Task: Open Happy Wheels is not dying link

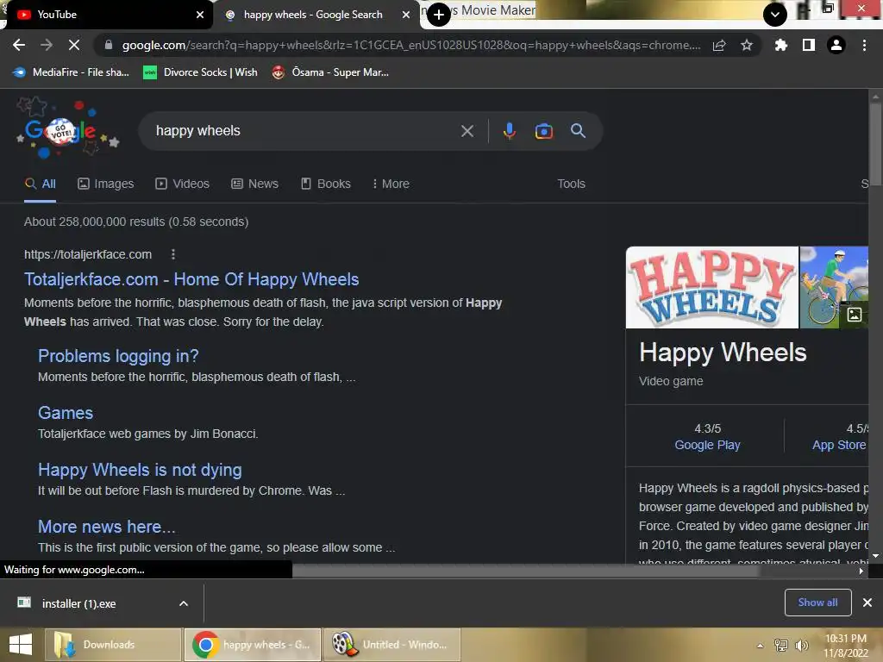Action: coord(140,470)
